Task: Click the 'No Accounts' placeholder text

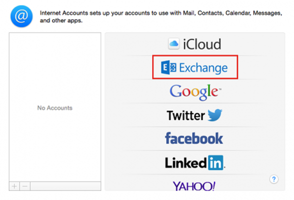Action: click(x=55, y=108)
